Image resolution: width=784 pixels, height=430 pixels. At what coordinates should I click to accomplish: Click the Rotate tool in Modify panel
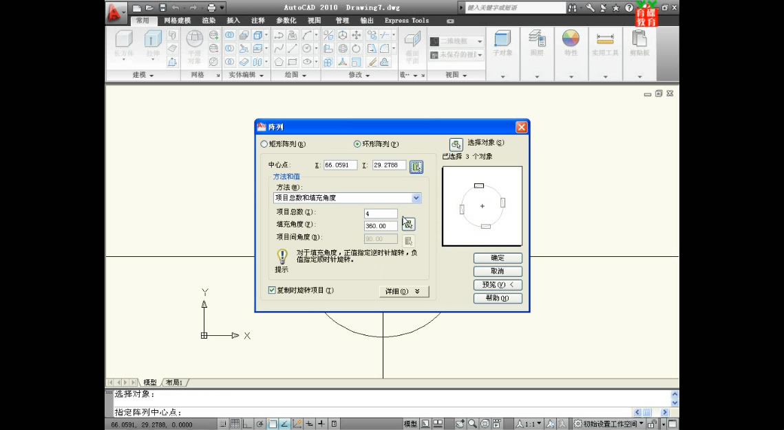point(356,48)
